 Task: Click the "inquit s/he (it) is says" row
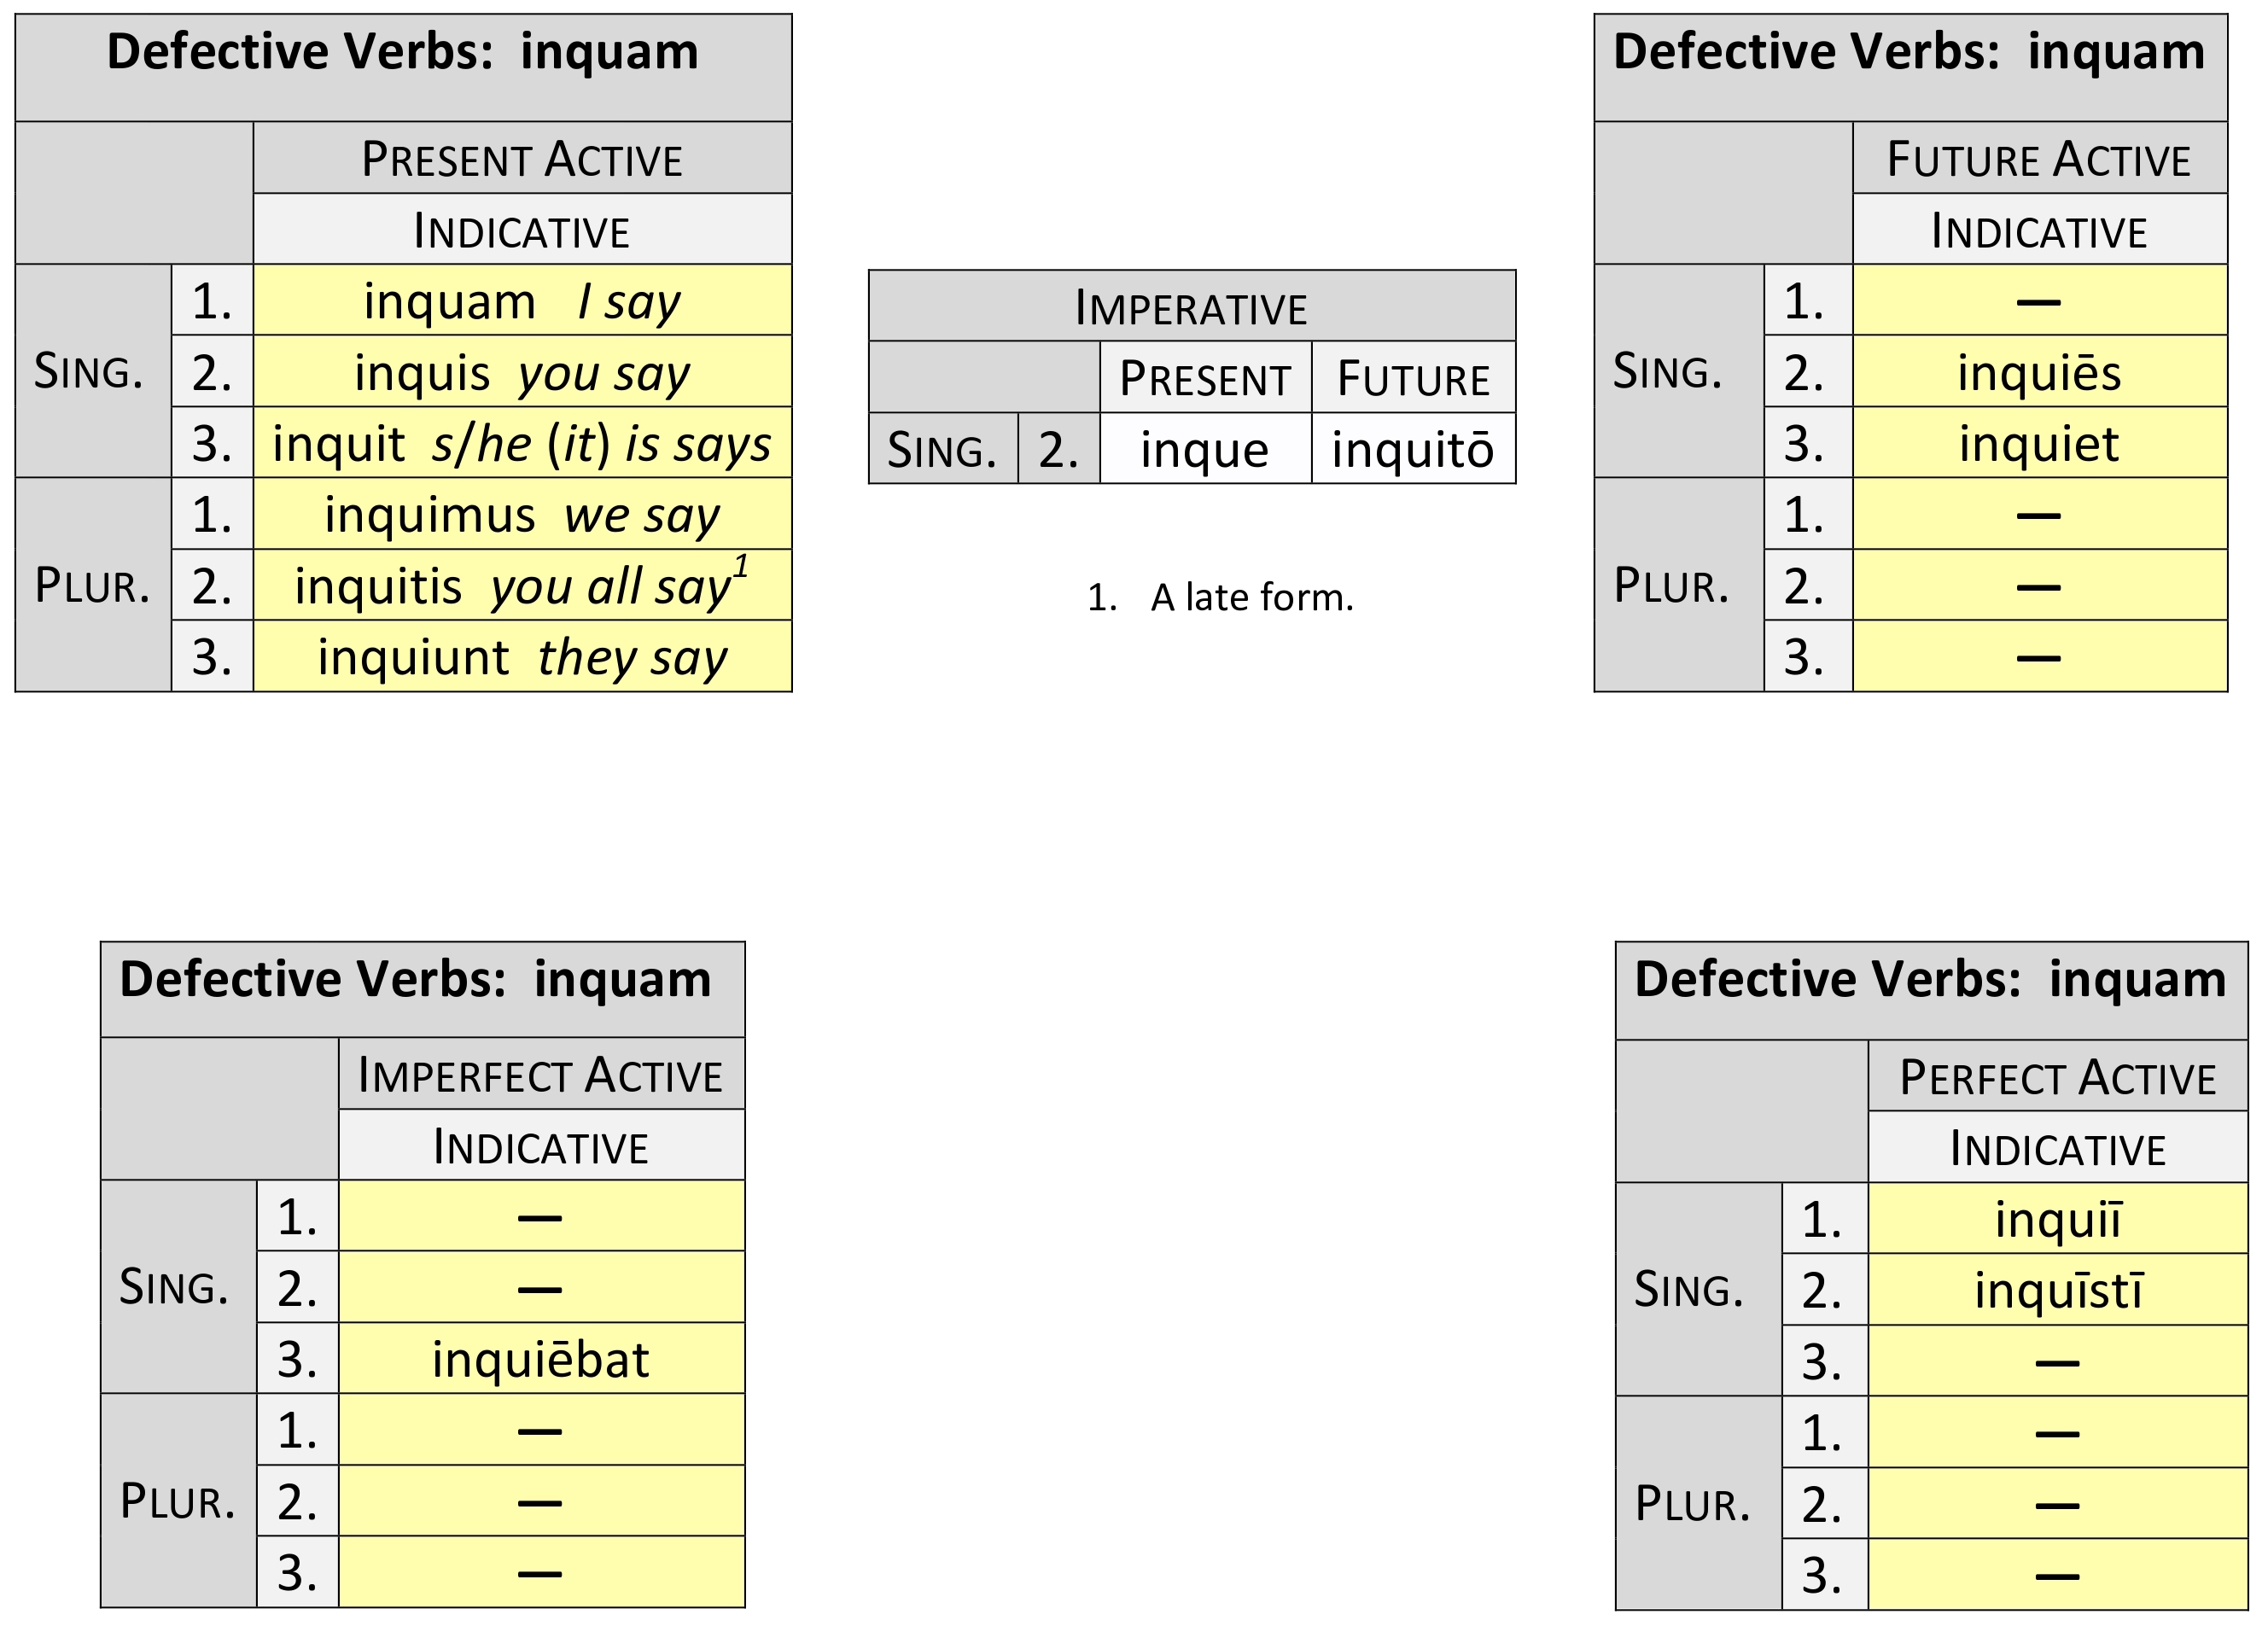coord(521,444)
